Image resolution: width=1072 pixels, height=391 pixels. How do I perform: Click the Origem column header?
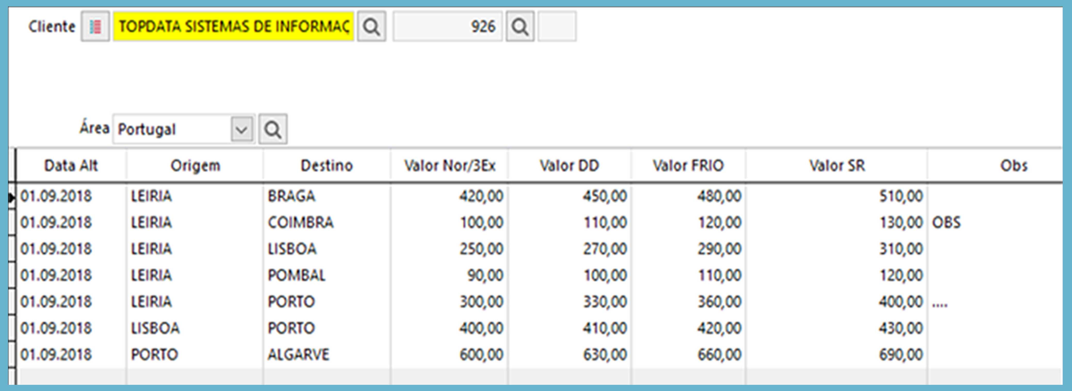[195, 165]
